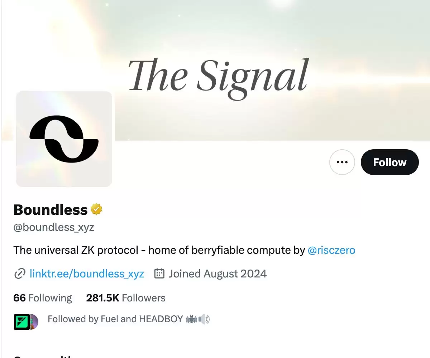Open the More options (•••) menu on profile

click(x=342, y=162)
